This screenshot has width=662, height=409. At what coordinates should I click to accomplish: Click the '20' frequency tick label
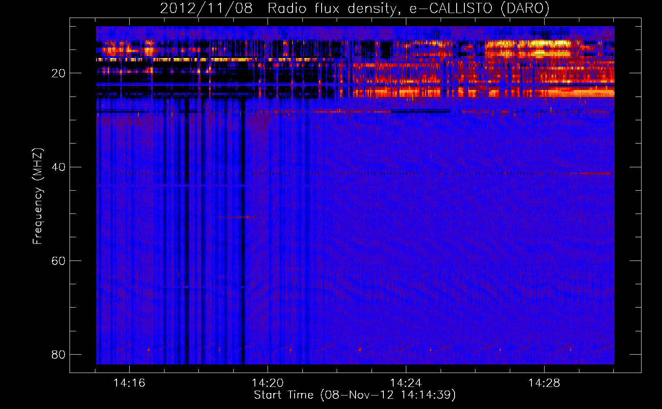pos(58,74)
